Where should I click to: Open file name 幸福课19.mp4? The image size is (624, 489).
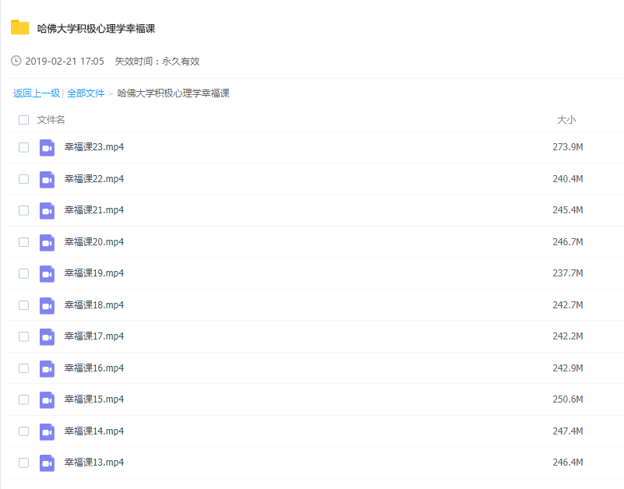tap(94, 273)
